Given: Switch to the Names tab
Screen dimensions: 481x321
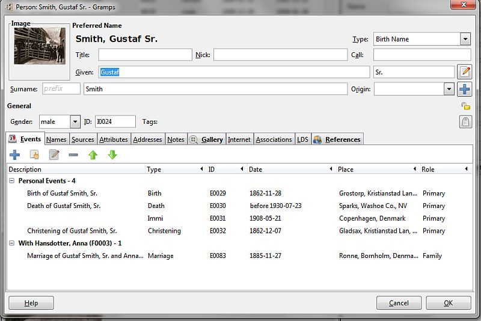Looking at the screenshot, I should (57, 139).
